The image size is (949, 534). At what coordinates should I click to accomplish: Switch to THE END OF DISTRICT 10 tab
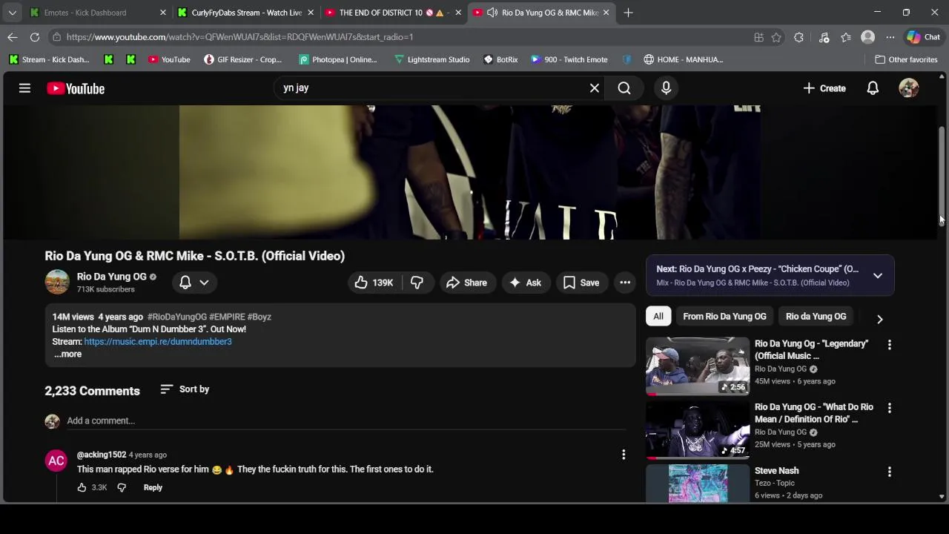(x=393, y=13)
